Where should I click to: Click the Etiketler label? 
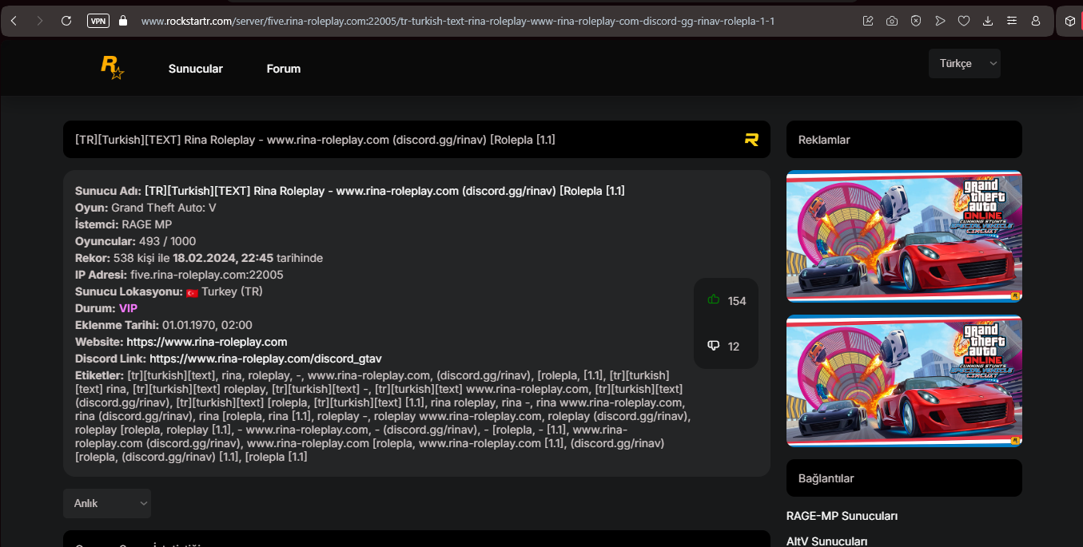tap(99, 375)
